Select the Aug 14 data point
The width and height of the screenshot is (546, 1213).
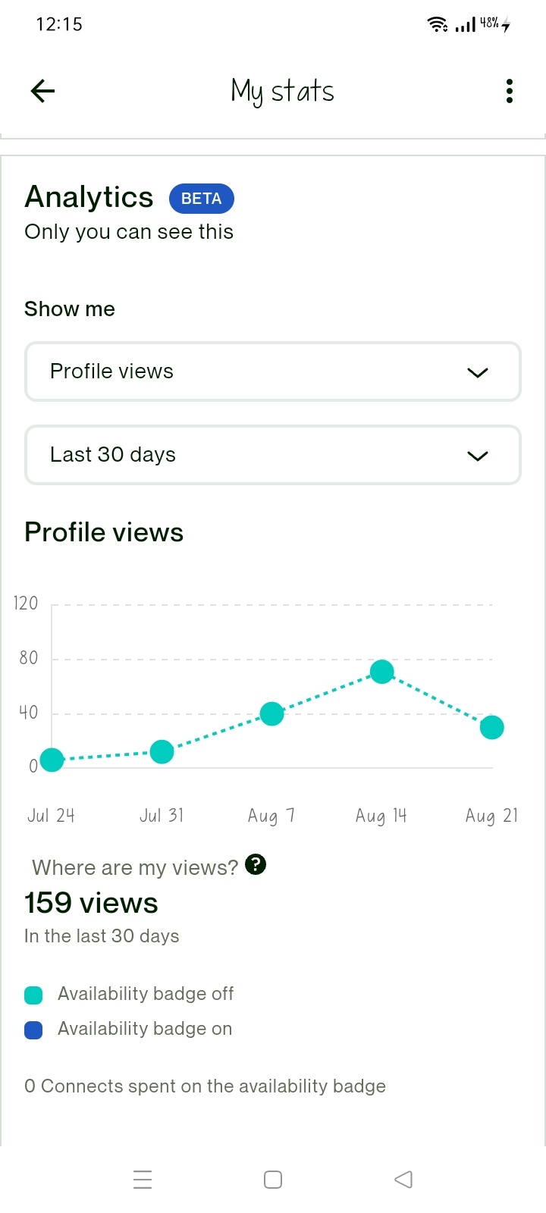(x=382, y=672)
